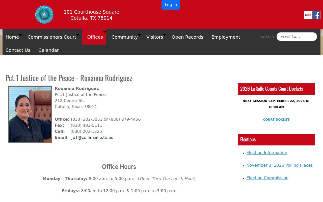Screen dimensions: 323x202
Task: Open the Visitors menu
Action: (x=155, y=37)
